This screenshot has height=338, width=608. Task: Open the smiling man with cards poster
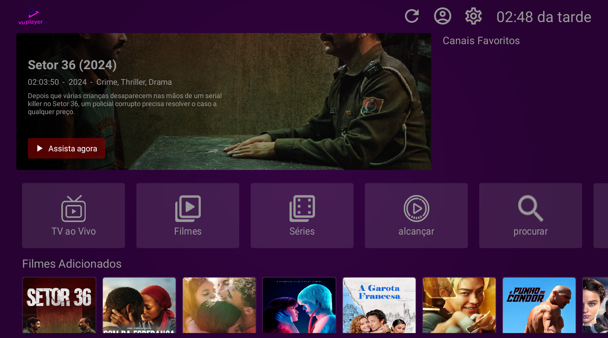tap(459, 305)
